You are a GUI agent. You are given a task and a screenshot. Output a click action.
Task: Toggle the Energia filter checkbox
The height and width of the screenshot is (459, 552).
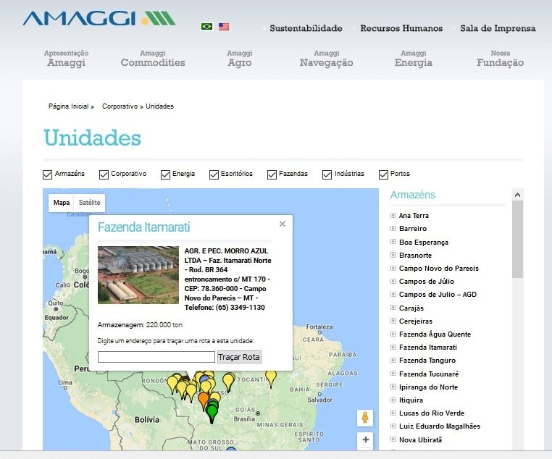point(165,174)
